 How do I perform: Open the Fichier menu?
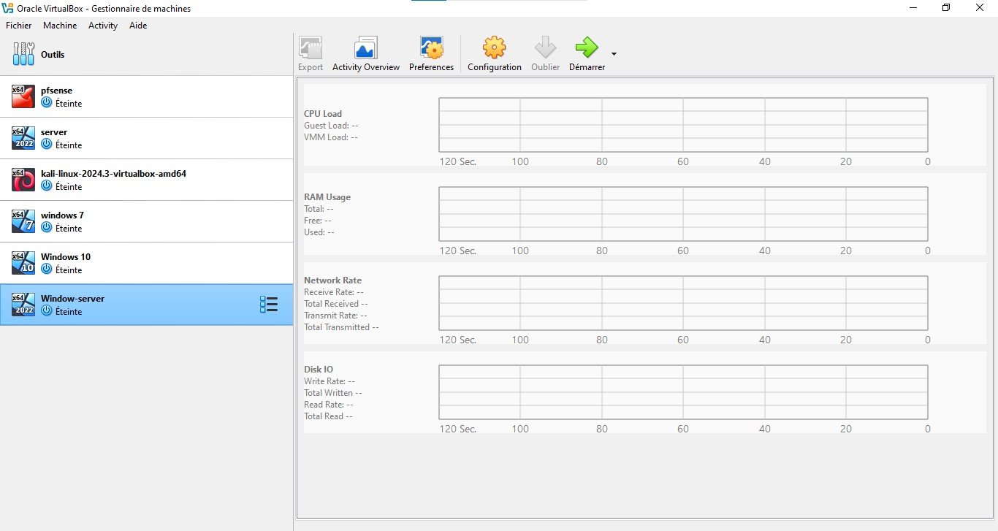click(19, 26)
